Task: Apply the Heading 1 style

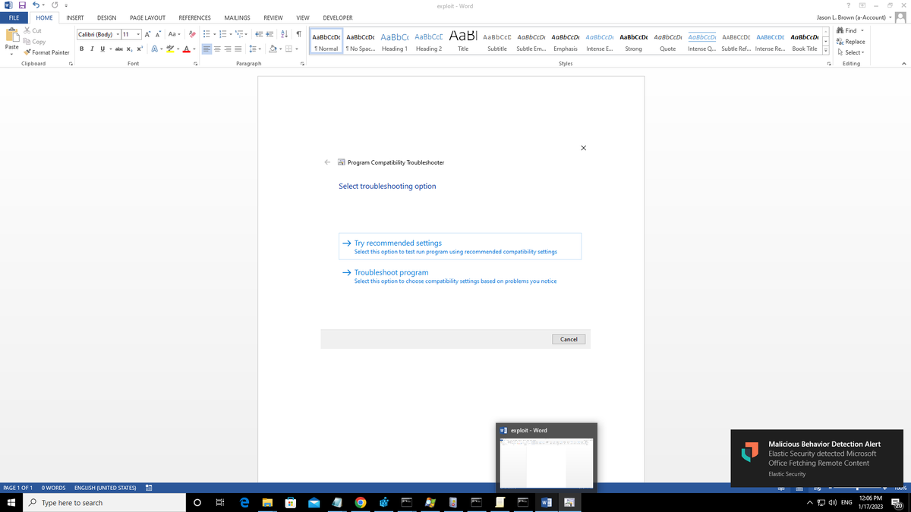Action: click(395, 42)
